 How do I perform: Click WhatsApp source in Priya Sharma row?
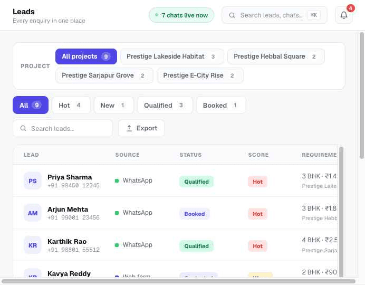(133, 180)
